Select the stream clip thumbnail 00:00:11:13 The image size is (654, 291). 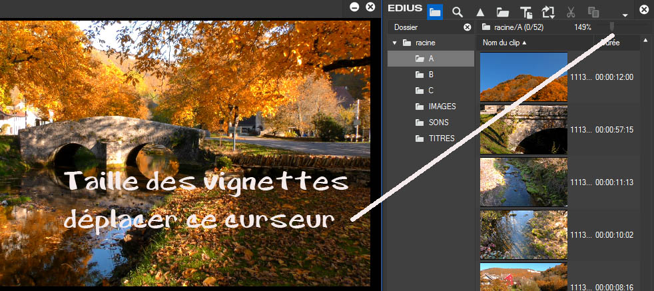pos(523,182)
